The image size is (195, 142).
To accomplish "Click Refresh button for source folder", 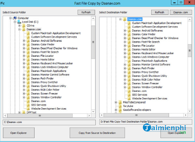I will [x=86, y=12].
